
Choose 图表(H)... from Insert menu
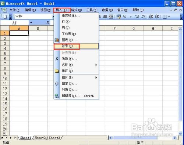click(76, 40)
